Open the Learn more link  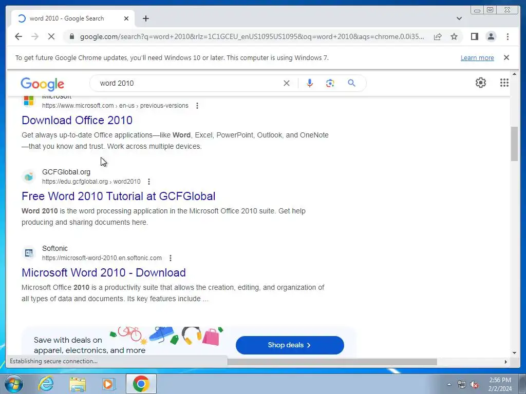point(477,57)
